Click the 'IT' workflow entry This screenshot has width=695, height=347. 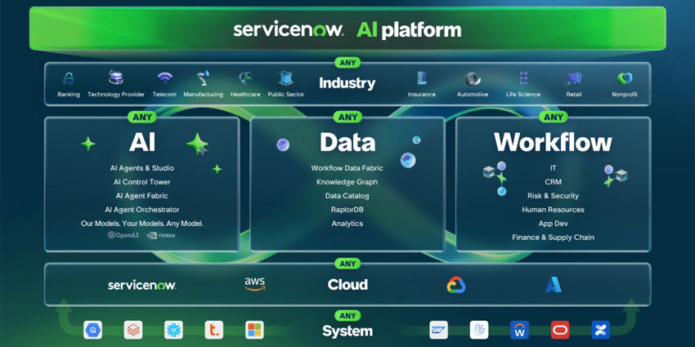(554, 168)
